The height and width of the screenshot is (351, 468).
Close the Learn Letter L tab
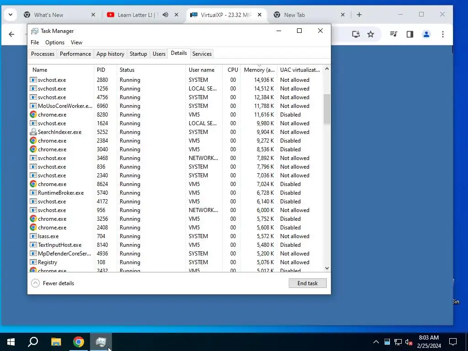point(176,15)
